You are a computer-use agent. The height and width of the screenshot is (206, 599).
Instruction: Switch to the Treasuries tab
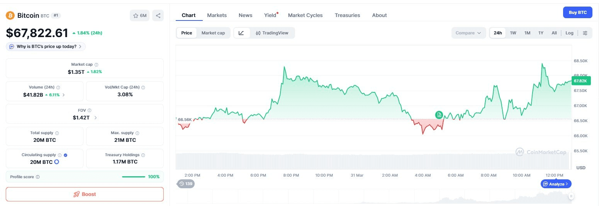pos(347,15)
